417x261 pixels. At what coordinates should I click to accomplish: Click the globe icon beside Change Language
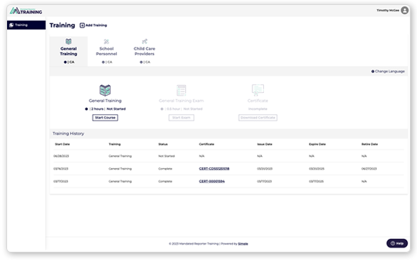point(373,72)
